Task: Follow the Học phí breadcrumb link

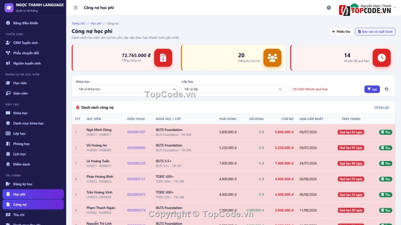Action: point(96,23)
